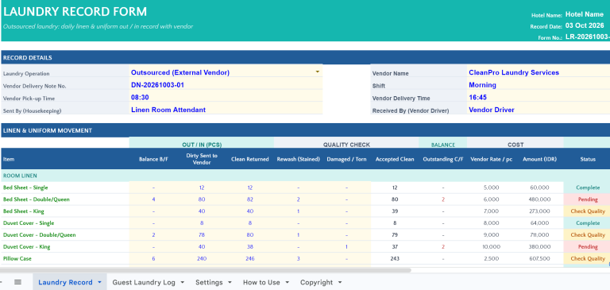The image size is (610, 290).
Task: Open Settings tab dropdown arrow
Action: coord(230,282)
